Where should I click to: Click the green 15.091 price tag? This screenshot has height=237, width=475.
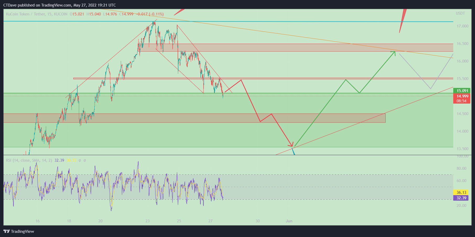point(462,91)
